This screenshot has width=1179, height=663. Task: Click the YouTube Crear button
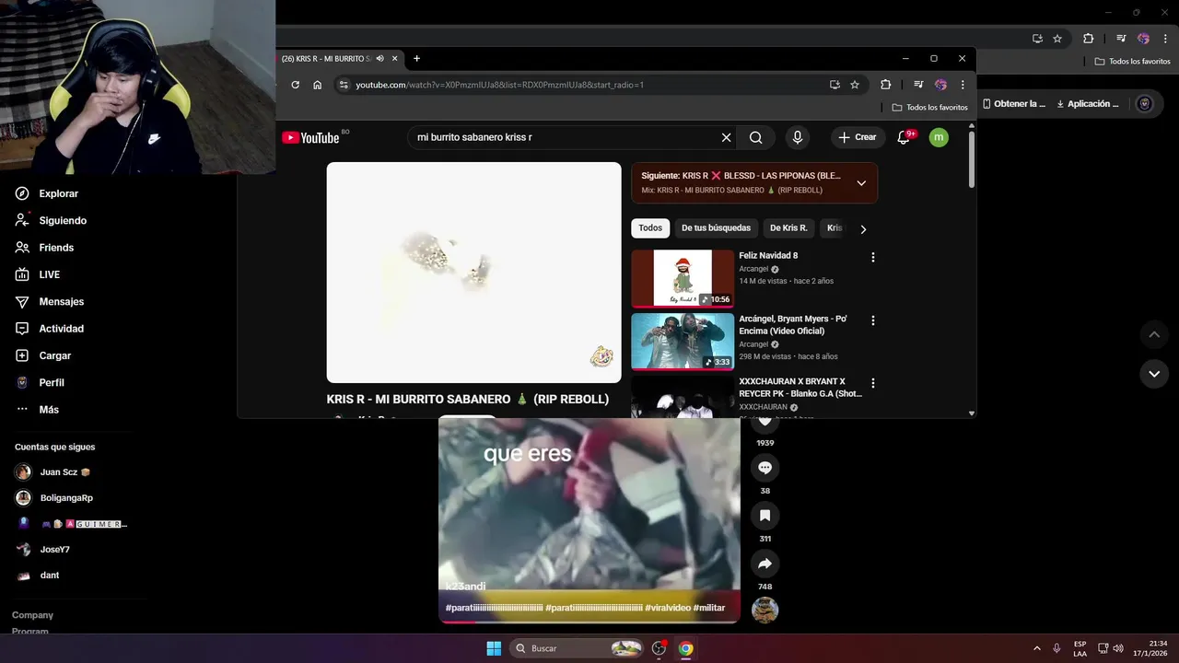(858, 137)
